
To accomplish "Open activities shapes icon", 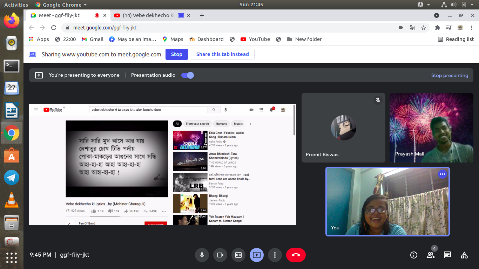I will click(464, 255).
